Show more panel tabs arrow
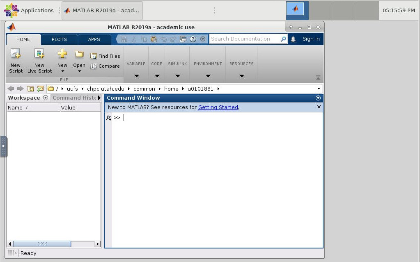The image size is (420, 262). point(99,98)
